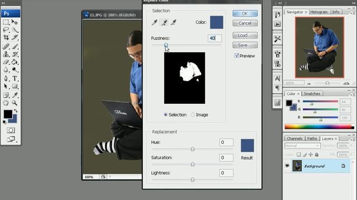The height and width of the screenshot is (200, 357).
Task: Select the Pen tool
Action: (6, 78)
